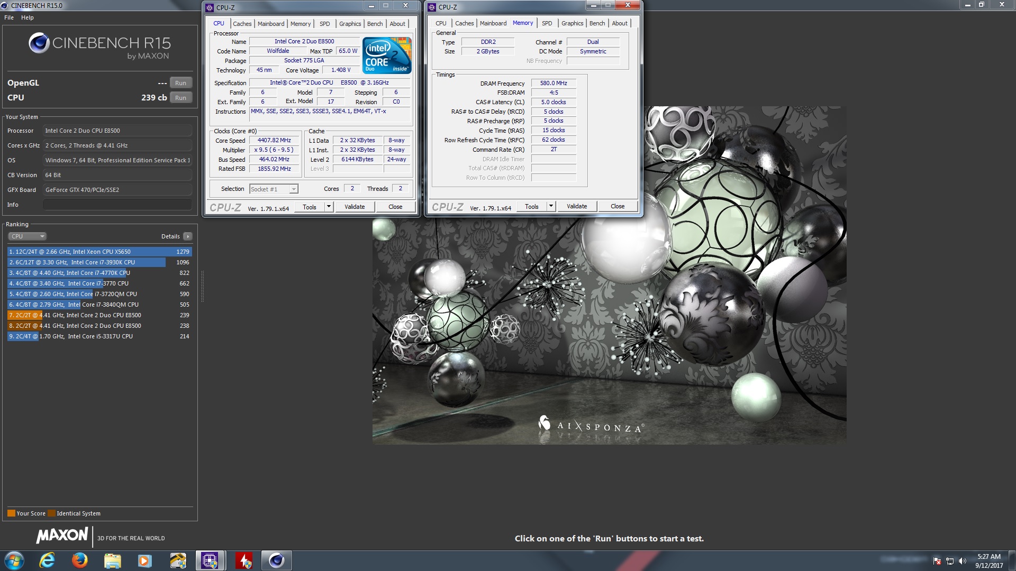1016x571 pixels.
Task: Click the volume speaker tray icon
Action: (963, 561)
